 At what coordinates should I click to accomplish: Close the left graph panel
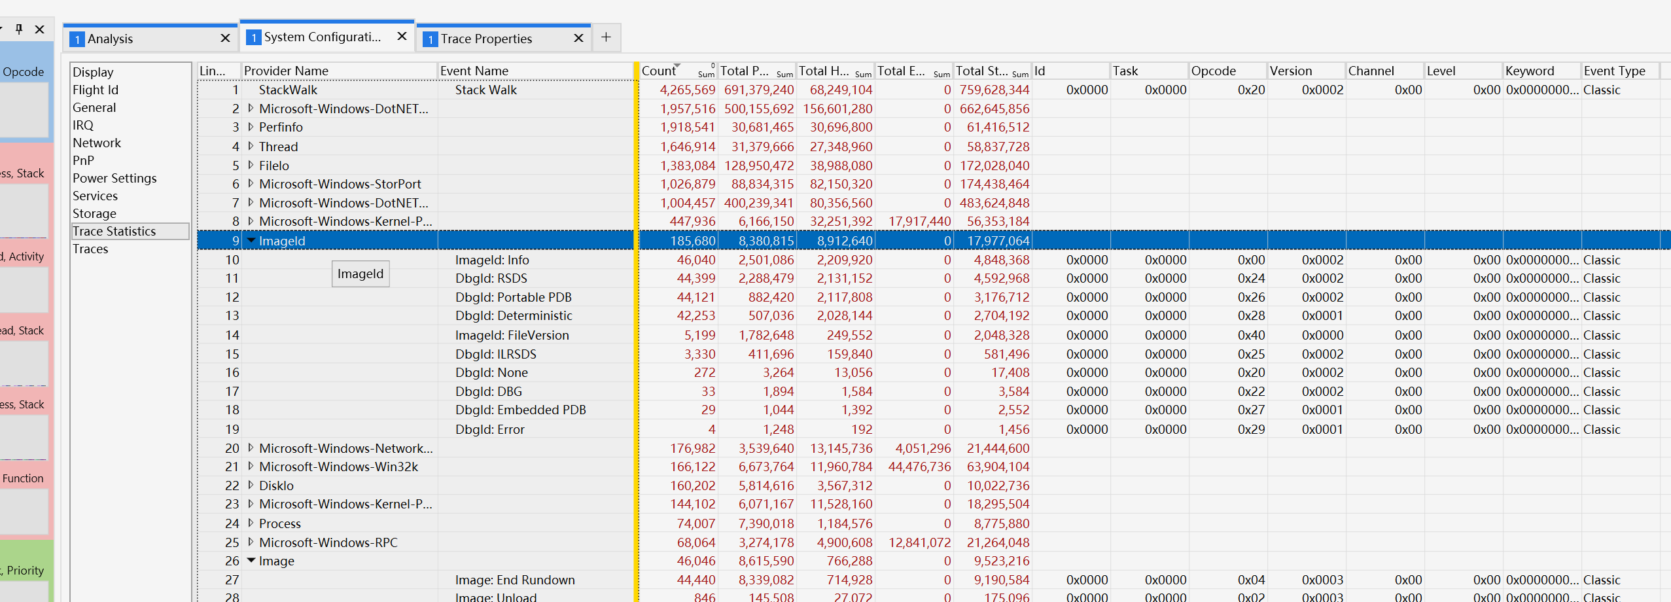[x=40, y=29]
